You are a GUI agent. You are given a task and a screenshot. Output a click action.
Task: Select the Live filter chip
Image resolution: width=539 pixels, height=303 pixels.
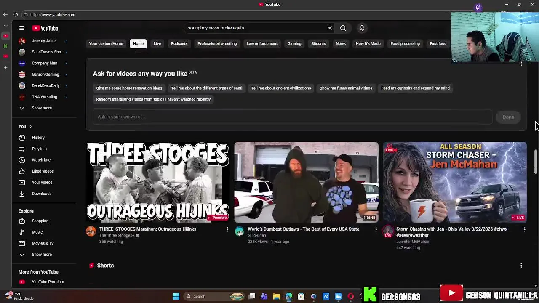[157, 43]
